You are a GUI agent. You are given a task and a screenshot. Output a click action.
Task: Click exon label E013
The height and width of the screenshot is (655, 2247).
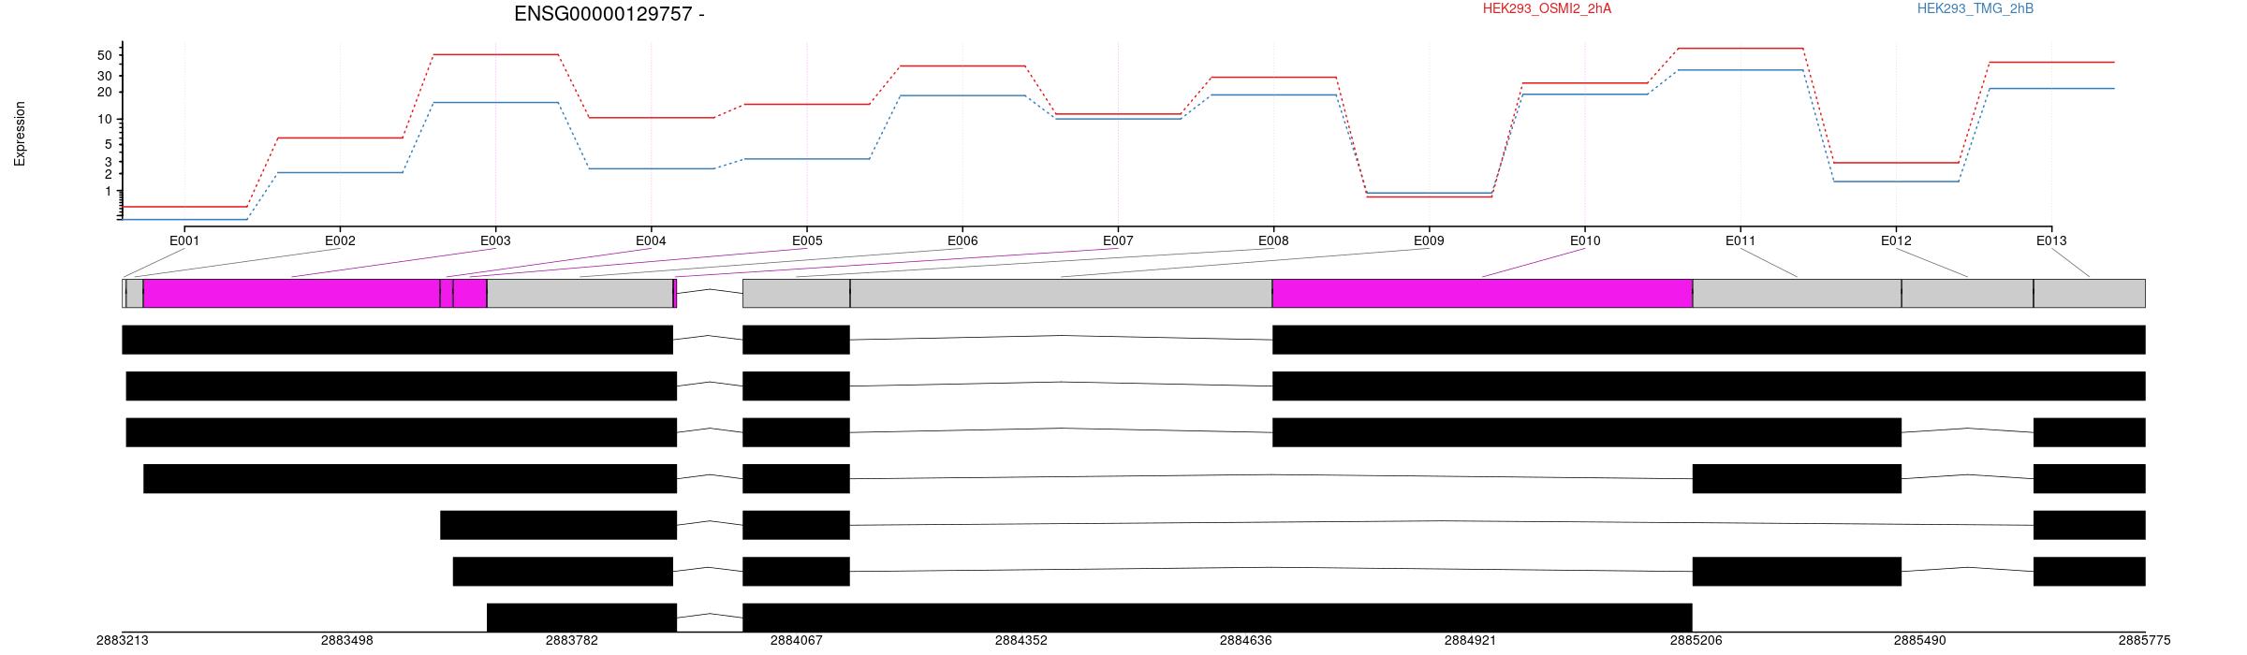tap(2051, 240)
